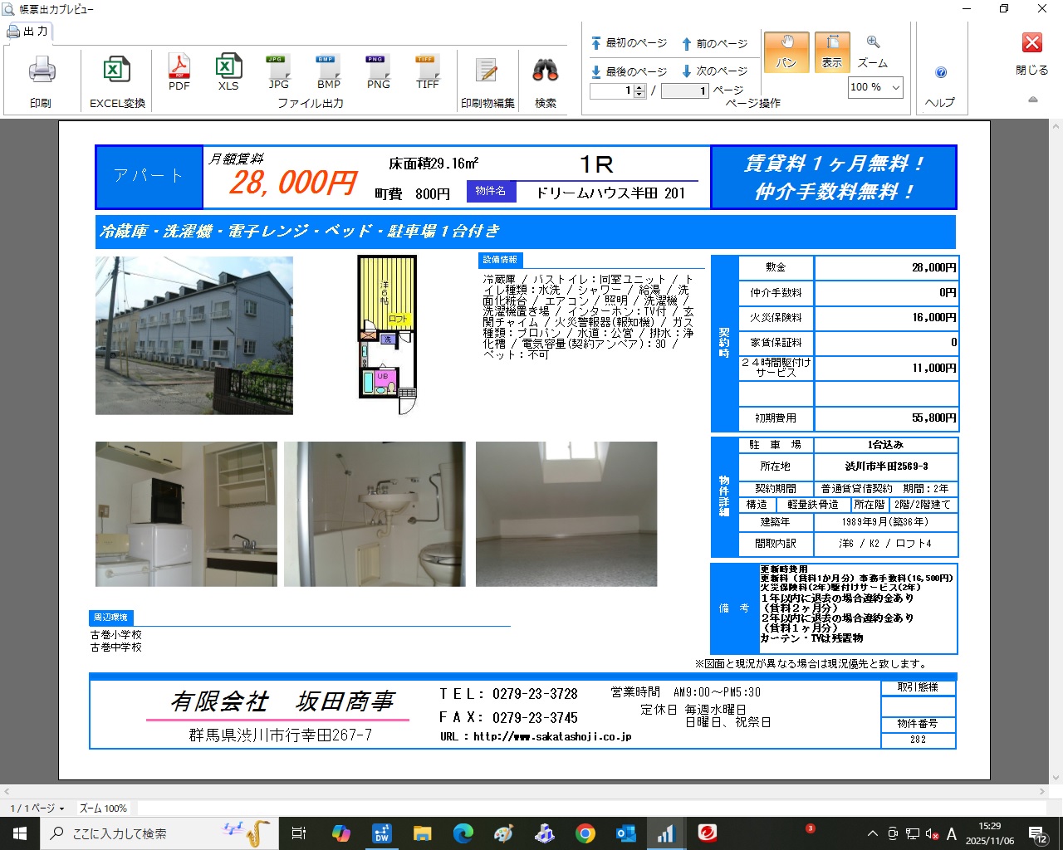
Task: Click the current page number field
Action: pyautogui.click(x=611, y=91)
